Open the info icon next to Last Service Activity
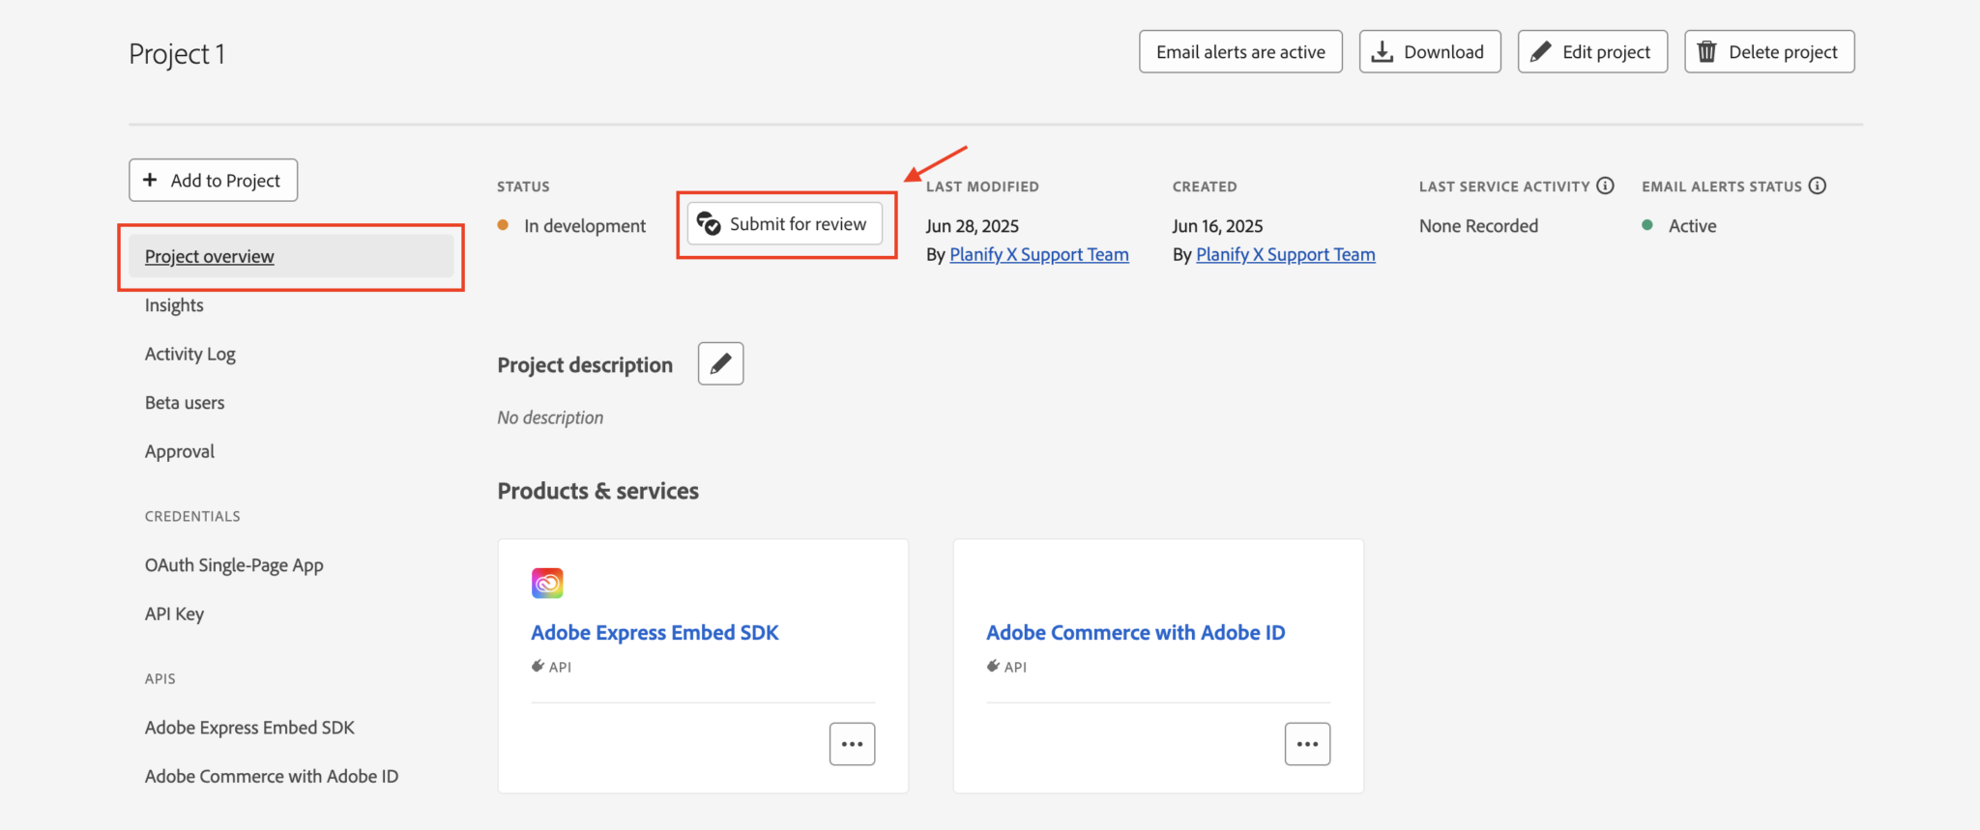The width and height of the screenshot is (1980, 830). click(1605, 186)
